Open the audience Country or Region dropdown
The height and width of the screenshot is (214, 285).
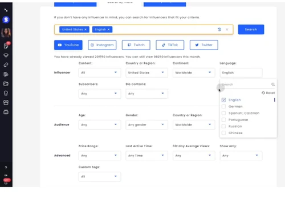(x=194, y=124)
